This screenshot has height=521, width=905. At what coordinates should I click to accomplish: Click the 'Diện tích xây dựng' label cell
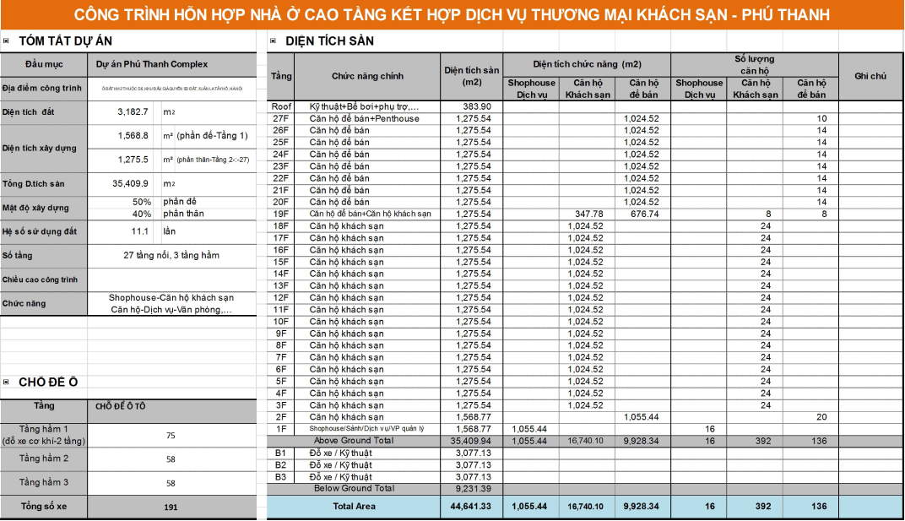pos(44,148)
